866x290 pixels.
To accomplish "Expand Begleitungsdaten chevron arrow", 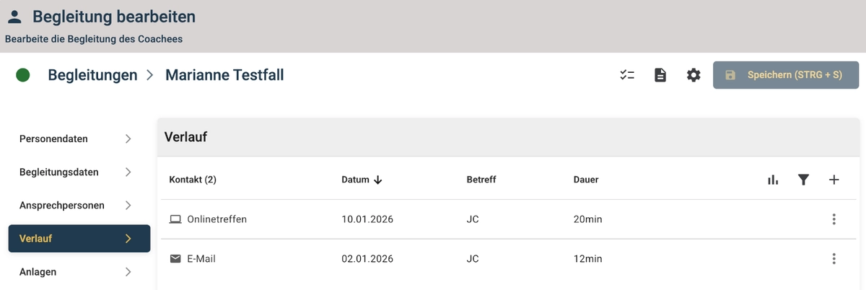I will (128, 172).
